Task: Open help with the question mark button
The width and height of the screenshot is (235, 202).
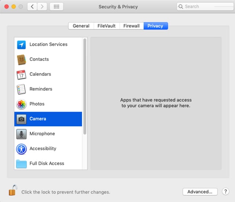Action: (x=225, y=191)
